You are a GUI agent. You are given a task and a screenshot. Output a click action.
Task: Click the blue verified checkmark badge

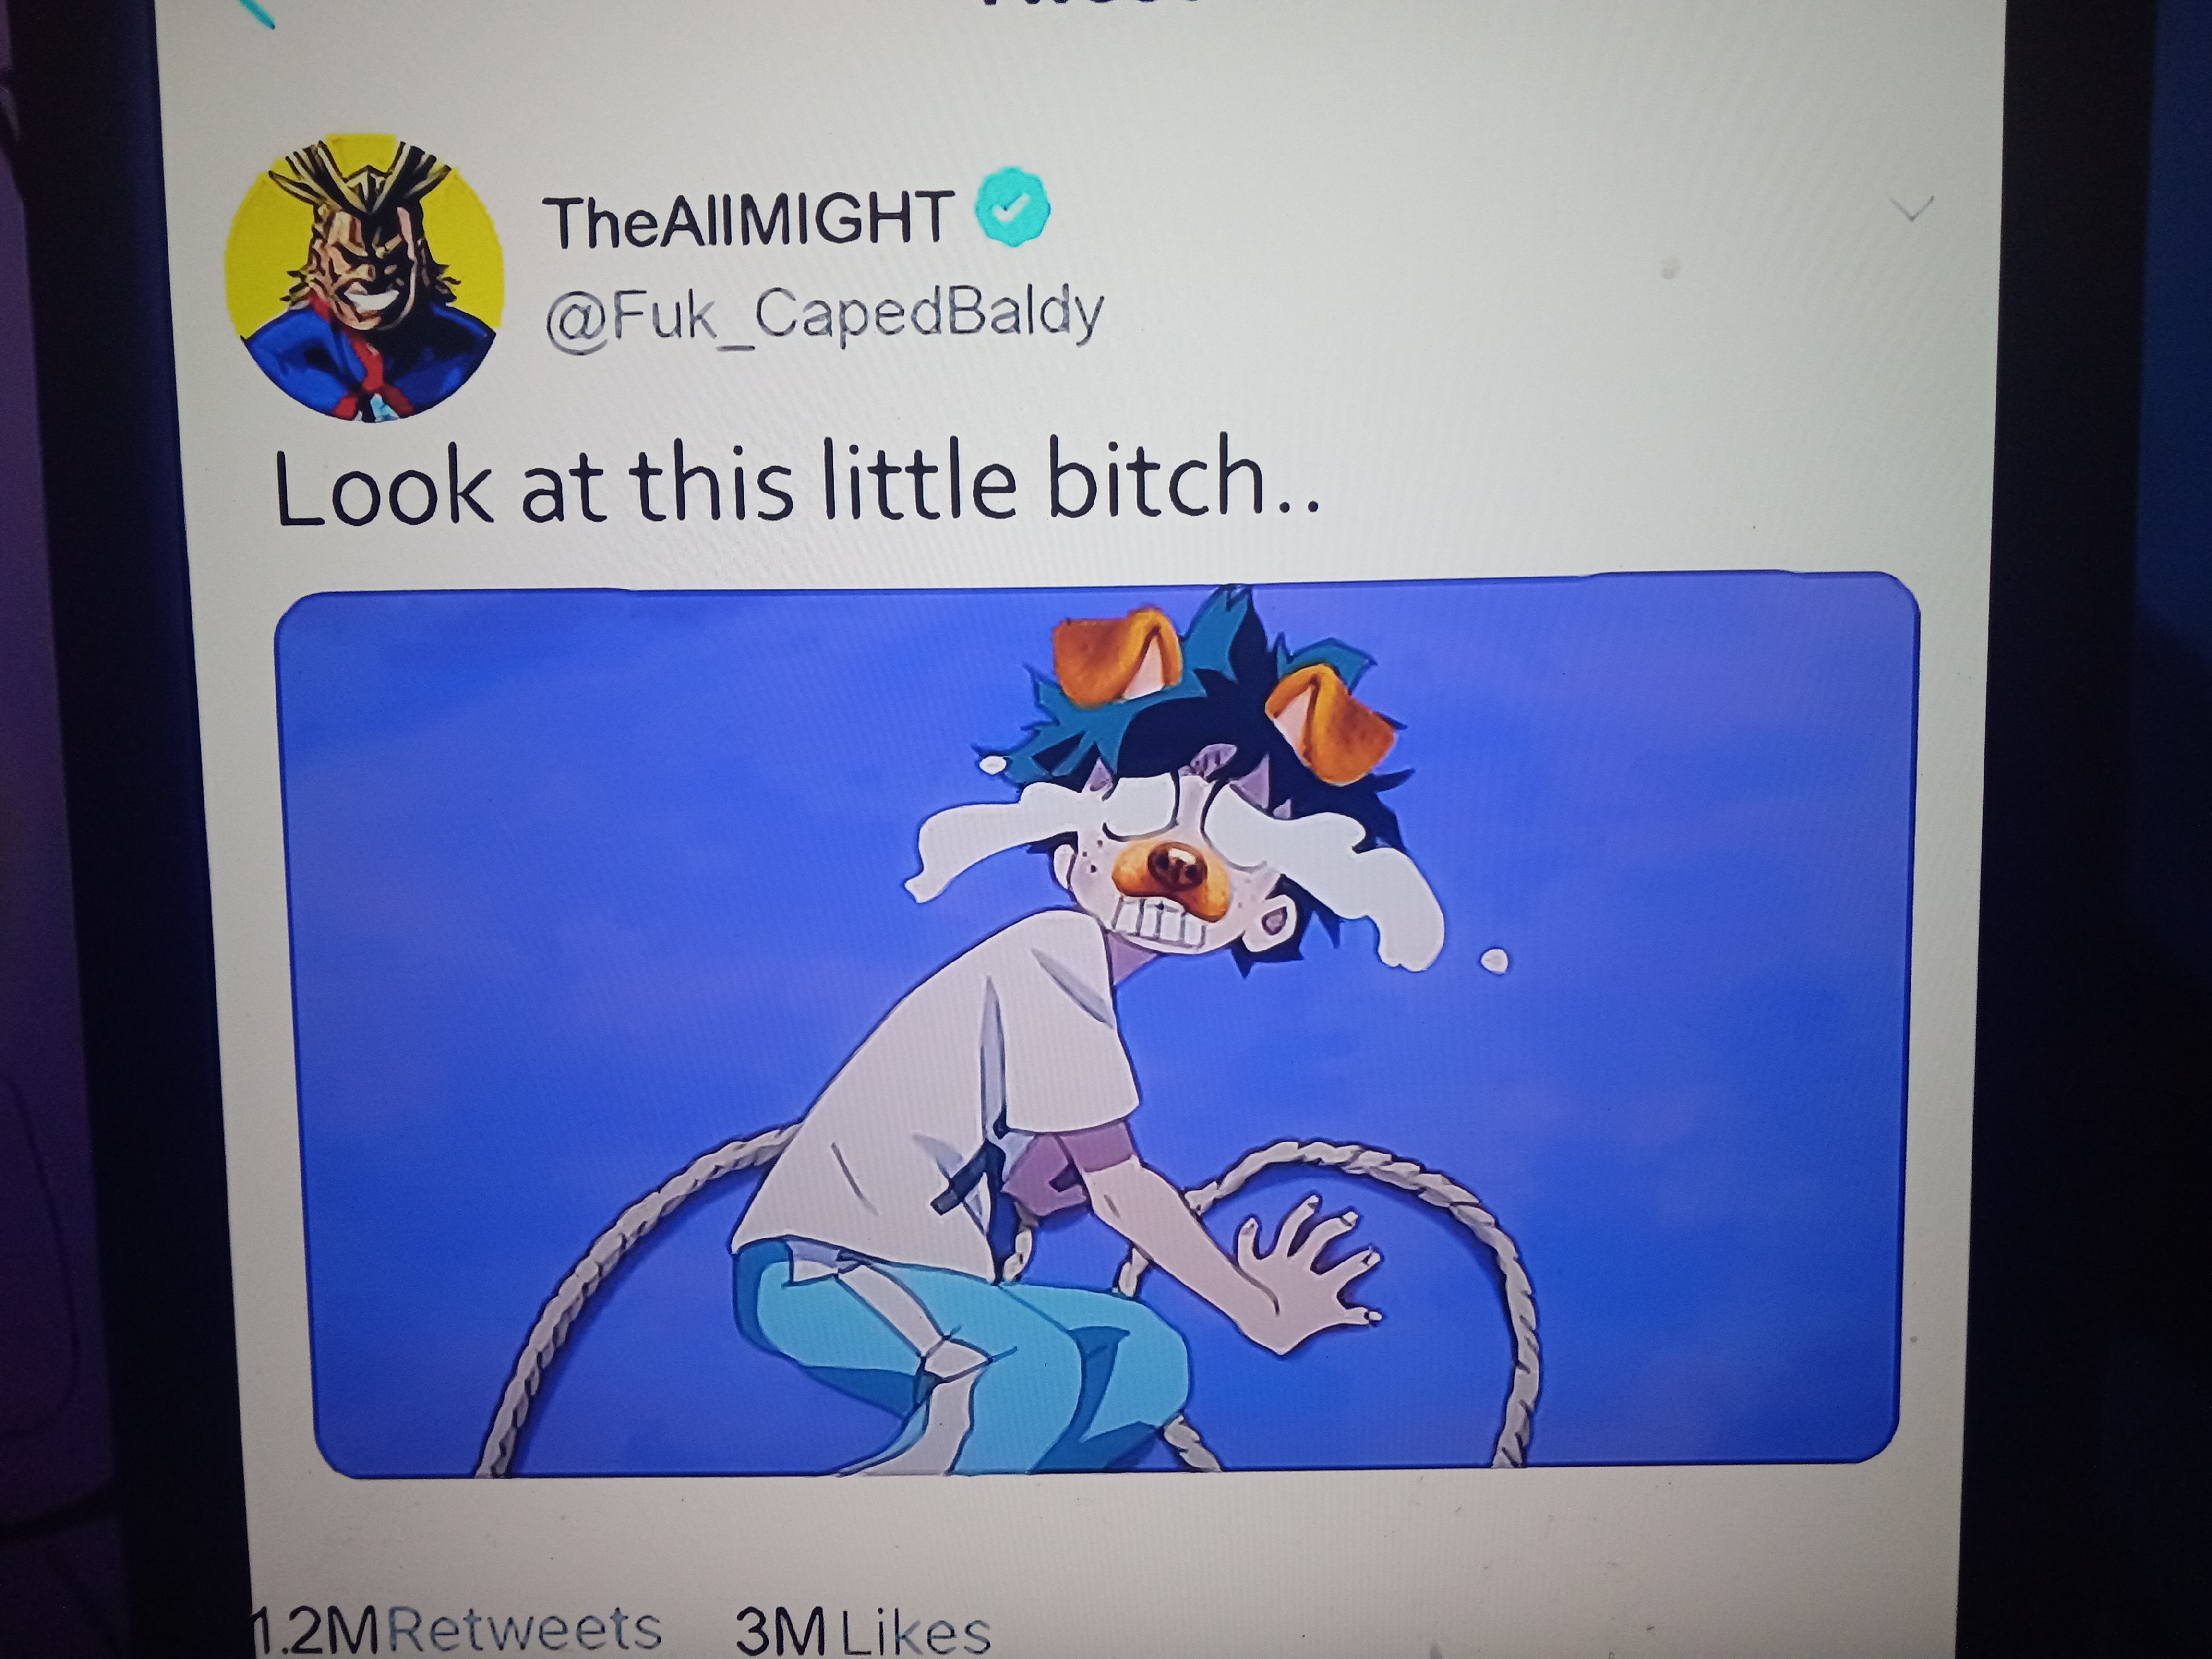[1012, 207]
